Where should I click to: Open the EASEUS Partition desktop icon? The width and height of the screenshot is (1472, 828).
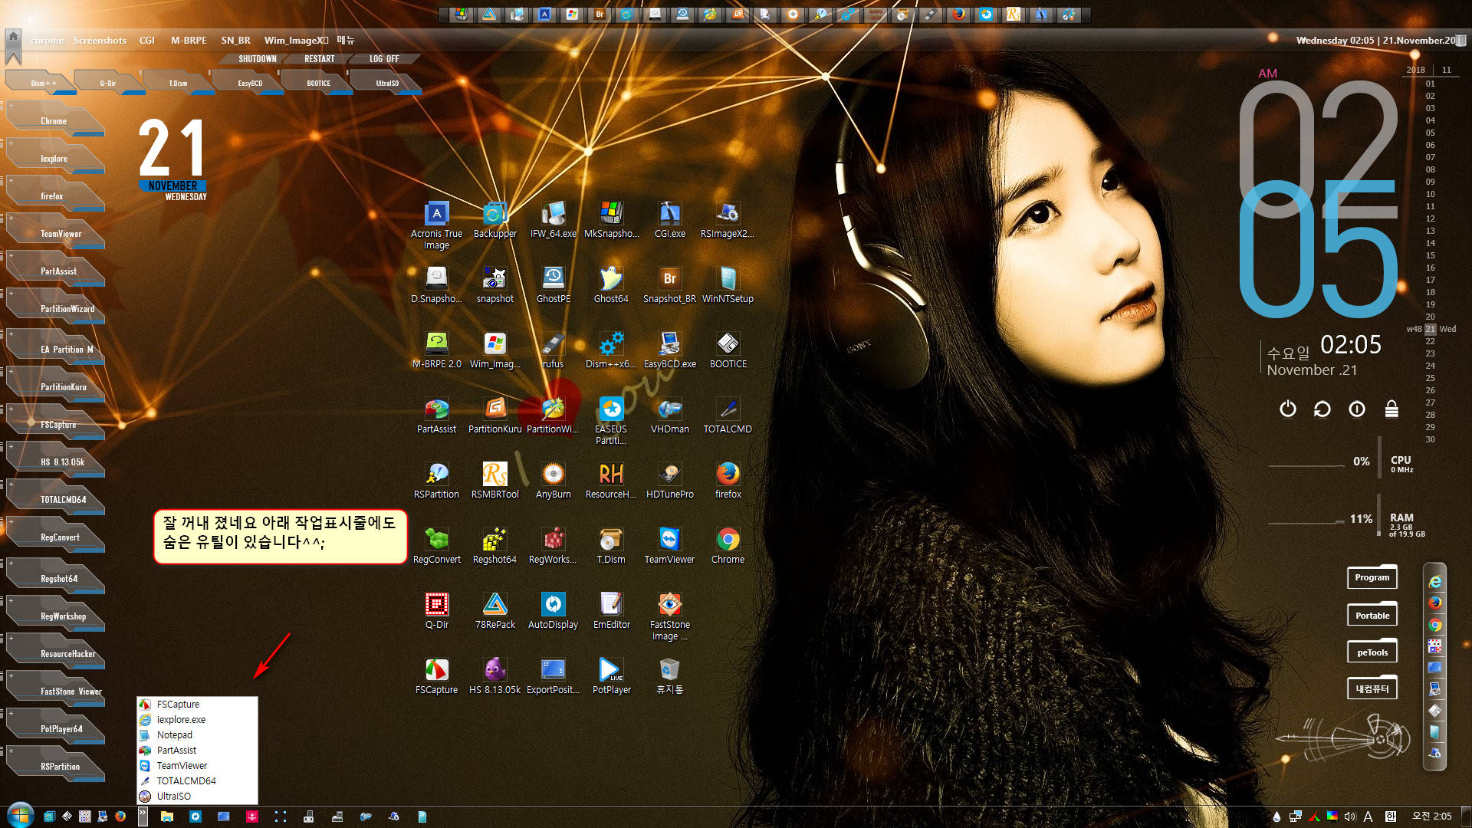tap(611, 420)
